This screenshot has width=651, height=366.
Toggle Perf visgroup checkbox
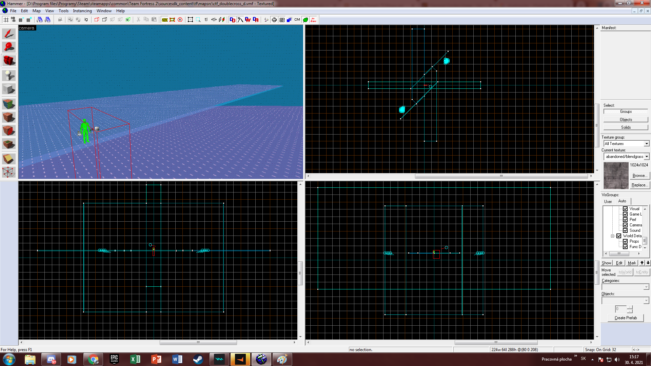click(625, 220)
